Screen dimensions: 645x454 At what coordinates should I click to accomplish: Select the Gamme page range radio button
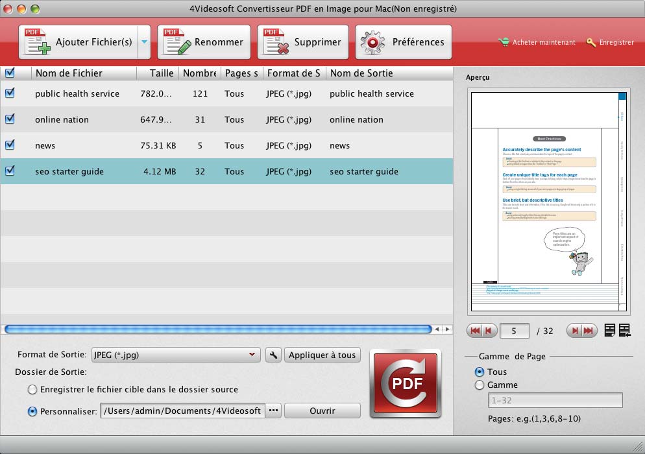point(480,385)
